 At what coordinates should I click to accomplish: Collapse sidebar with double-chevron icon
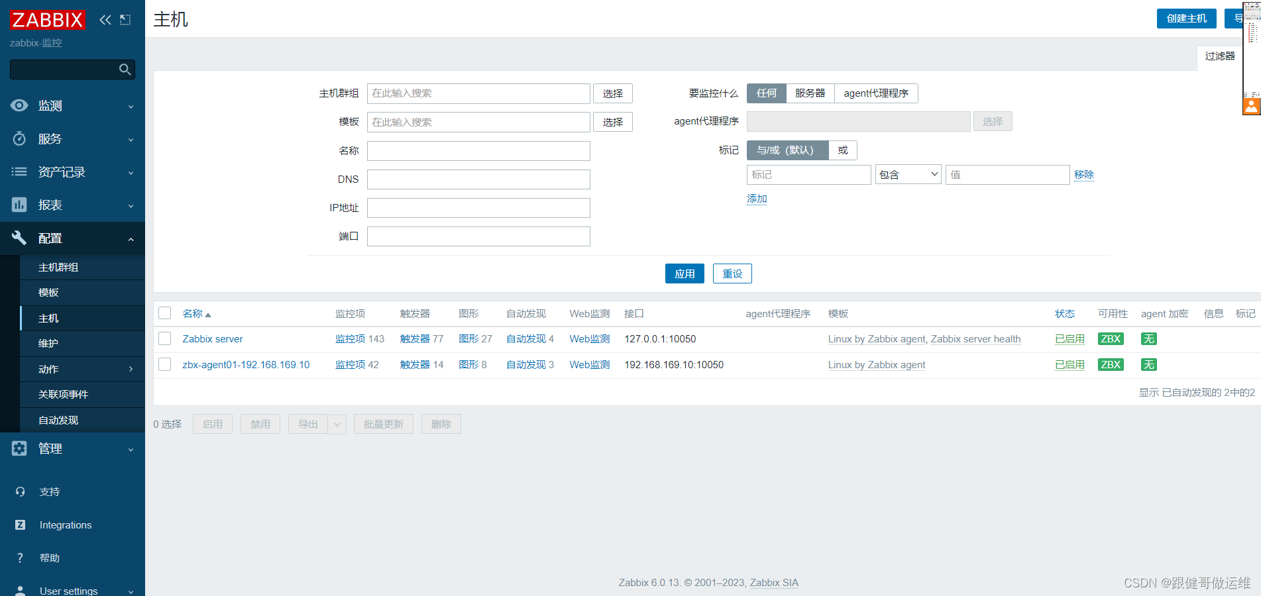point(105,20)
